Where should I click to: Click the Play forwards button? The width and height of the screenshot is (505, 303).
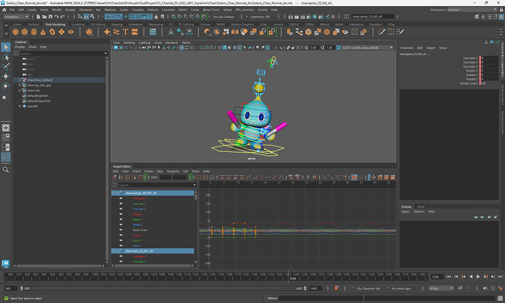tap(478, 277)
